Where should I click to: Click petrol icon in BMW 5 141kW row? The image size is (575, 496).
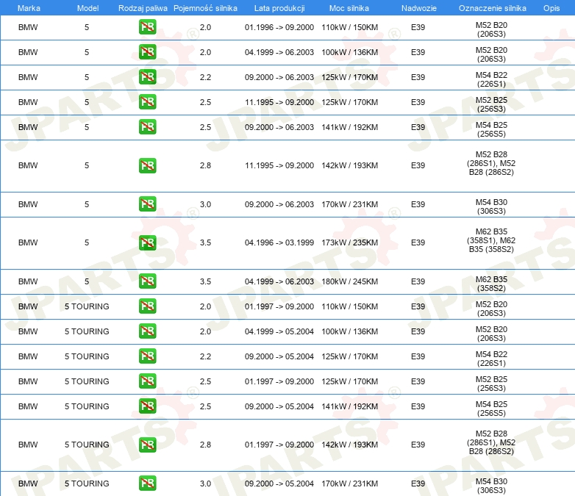(x=147, y=127)
